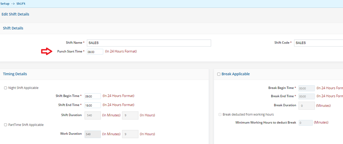
Task: Click the Break End Time field
Action: 307,96
